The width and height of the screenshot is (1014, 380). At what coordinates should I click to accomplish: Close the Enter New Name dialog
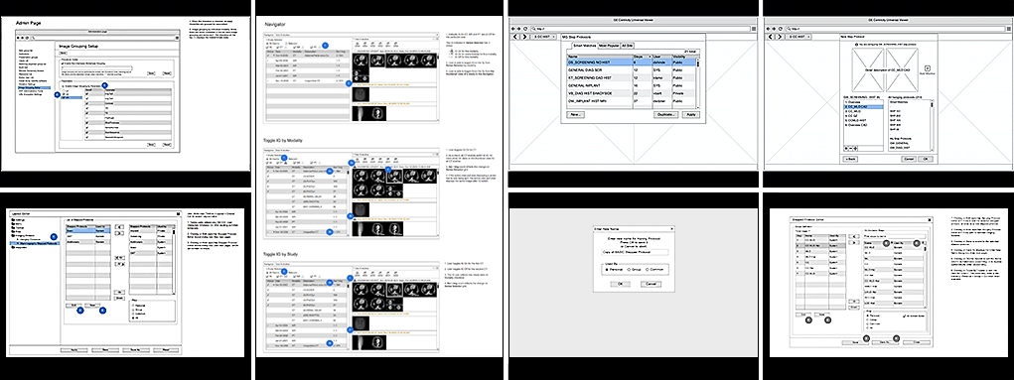(x=672, y=229)
